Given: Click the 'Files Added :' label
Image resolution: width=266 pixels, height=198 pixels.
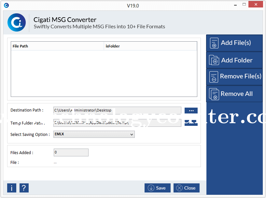Looking at the screenshot, I should pyautogui.click(x=22, y=152).
